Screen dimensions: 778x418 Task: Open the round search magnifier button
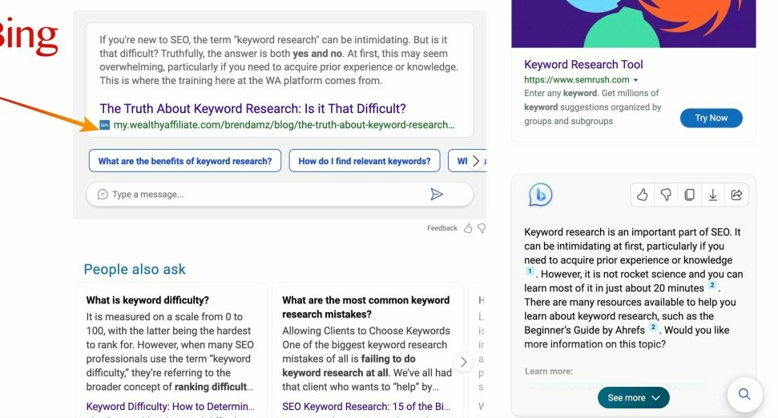pos(744,394)
